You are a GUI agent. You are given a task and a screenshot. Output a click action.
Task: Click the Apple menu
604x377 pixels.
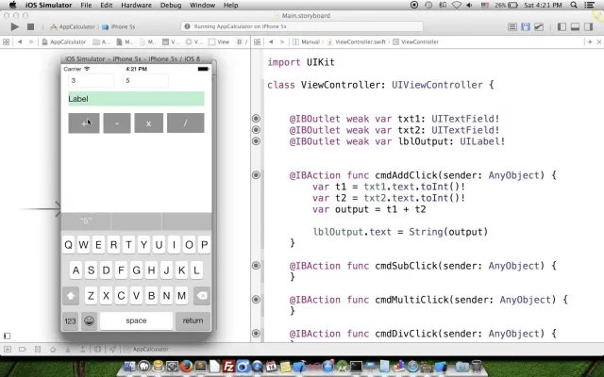[12, 5]
